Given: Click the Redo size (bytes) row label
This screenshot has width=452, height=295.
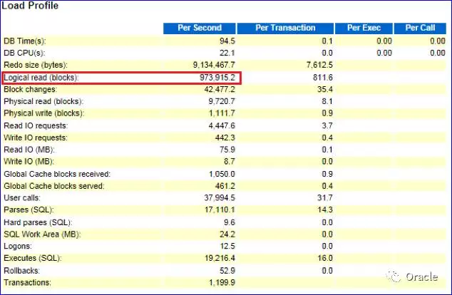Looking at the screenshot, I should coord(34,66).
